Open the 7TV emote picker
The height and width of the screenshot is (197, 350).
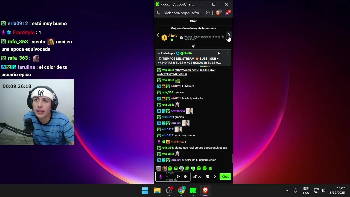click(178, 176)
